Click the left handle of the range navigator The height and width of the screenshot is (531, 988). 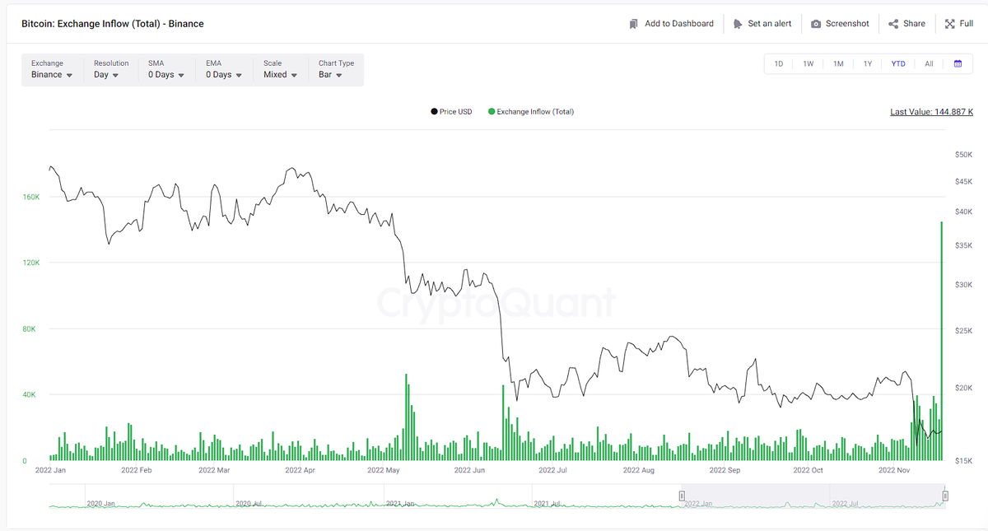682,496
